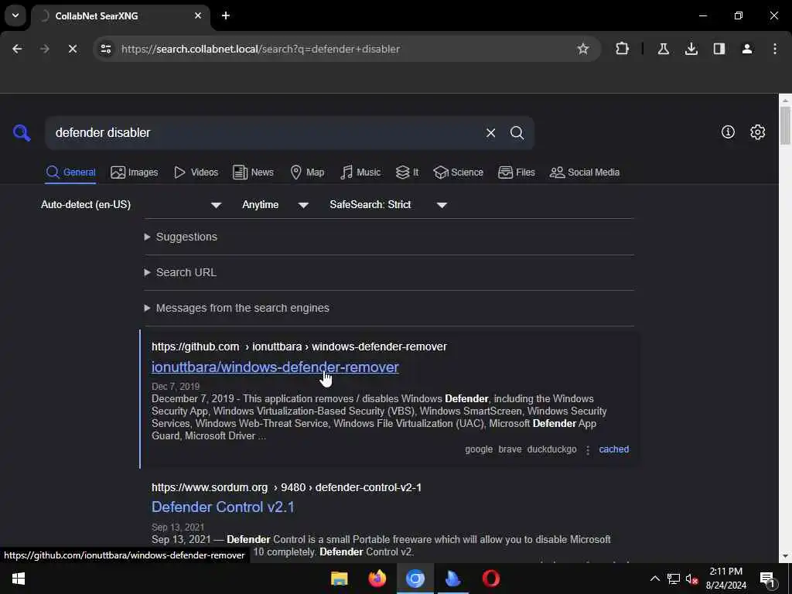The image size is (792, 594).
Task: Launch Firefox from taskbar
Action: click(x=377, y=579)
